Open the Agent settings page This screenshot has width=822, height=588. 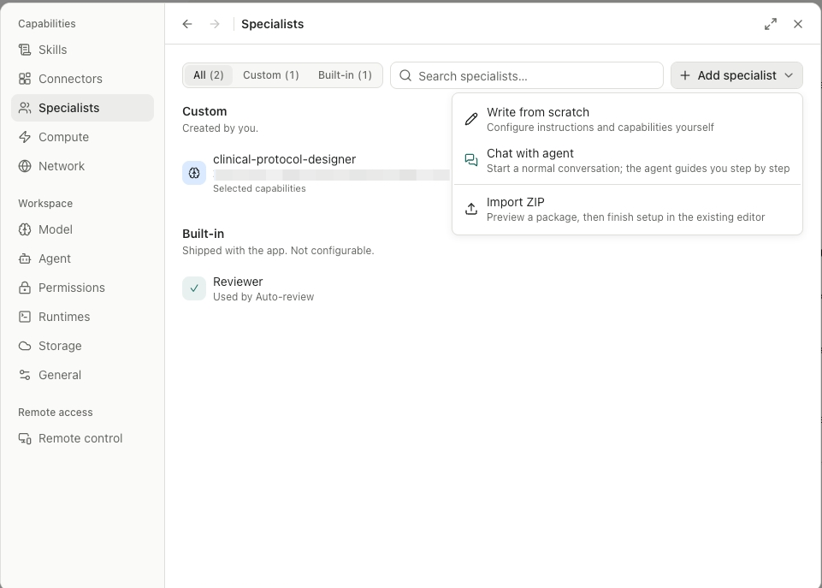(x=82, y=258)
